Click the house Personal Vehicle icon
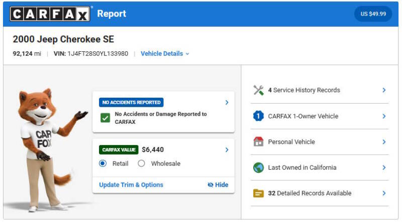The height and width of the screenshot is (222, 402). (x=258, y=141)
